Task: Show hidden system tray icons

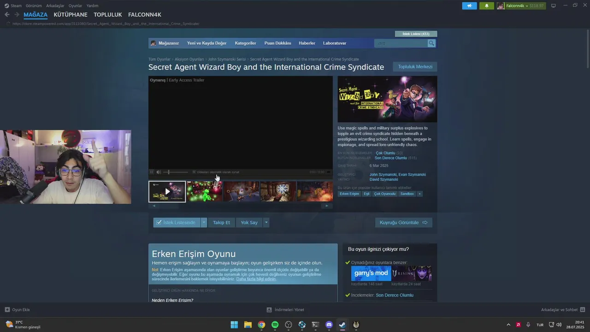Action: [x=508, y=325]
